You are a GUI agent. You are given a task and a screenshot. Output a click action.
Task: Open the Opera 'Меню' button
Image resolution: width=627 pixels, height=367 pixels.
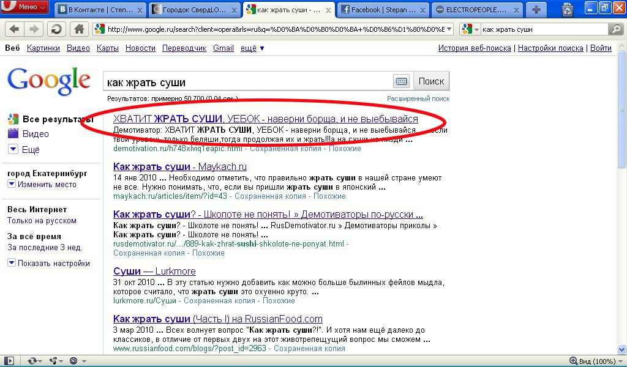24,7
